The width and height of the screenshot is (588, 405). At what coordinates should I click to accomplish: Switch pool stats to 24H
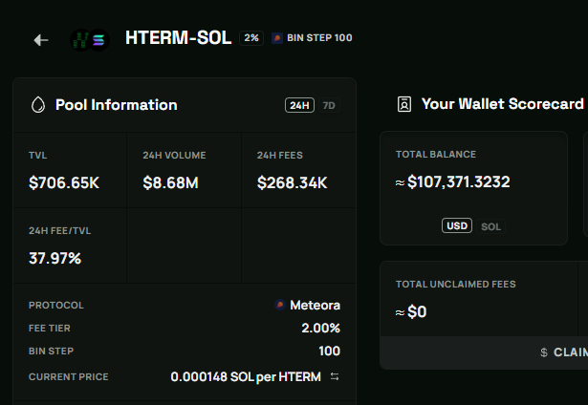click(x=299, y=105)
